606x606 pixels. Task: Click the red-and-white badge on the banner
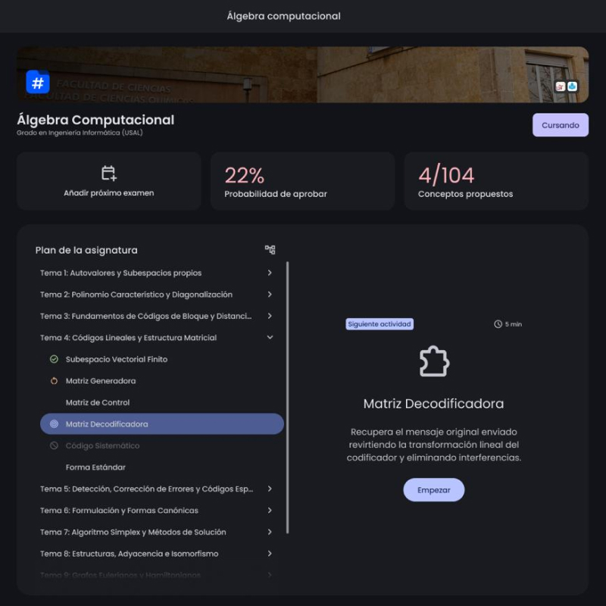click(560, 86)
